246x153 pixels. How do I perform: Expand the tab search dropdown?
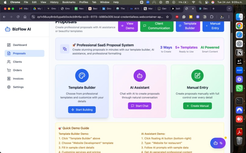(x=229, y=8)
